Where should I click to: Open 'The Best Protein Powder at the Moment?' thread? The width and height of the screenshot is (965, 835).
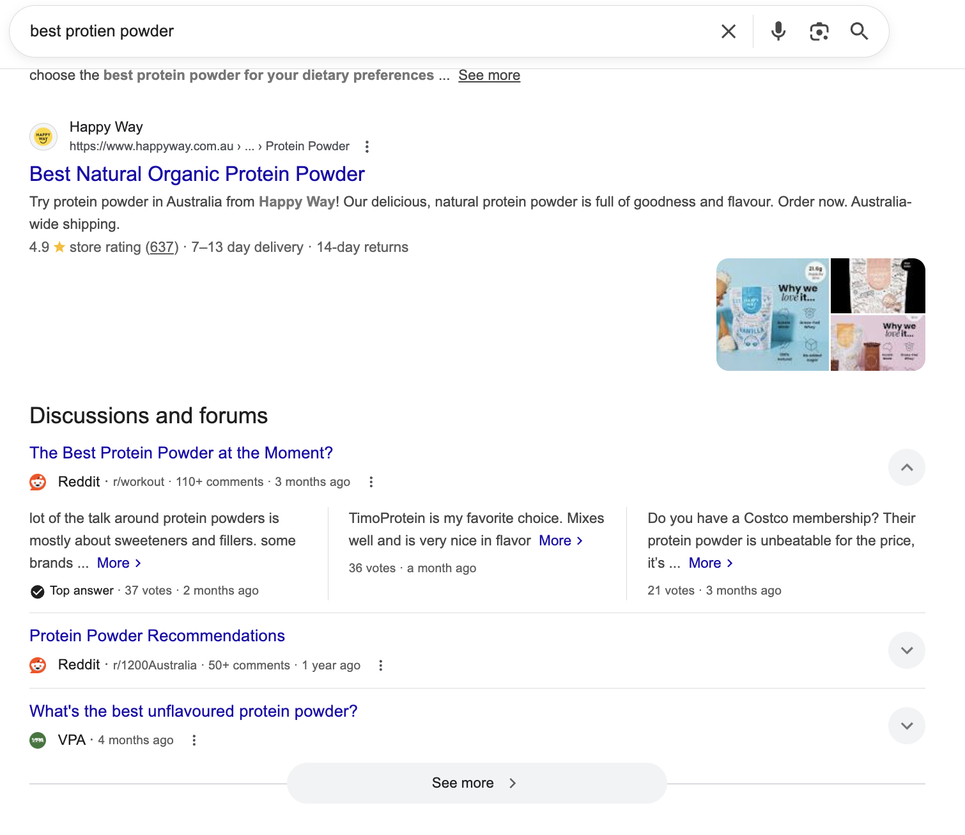pyautogui.click(x=181, y=453)
